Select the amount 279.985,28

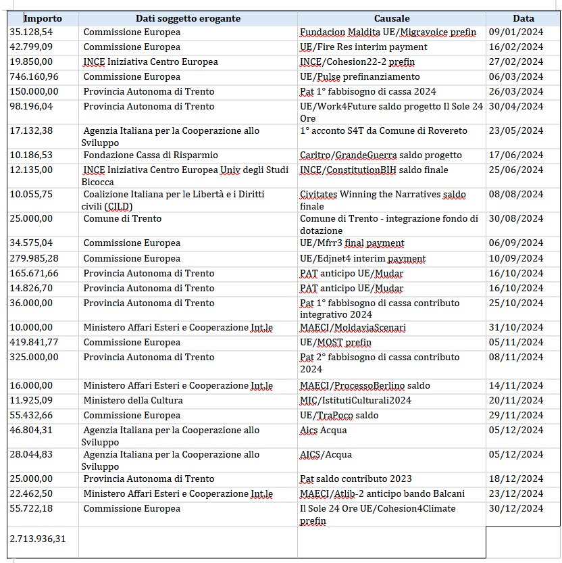pyautogui.click(x=34, y=258)
